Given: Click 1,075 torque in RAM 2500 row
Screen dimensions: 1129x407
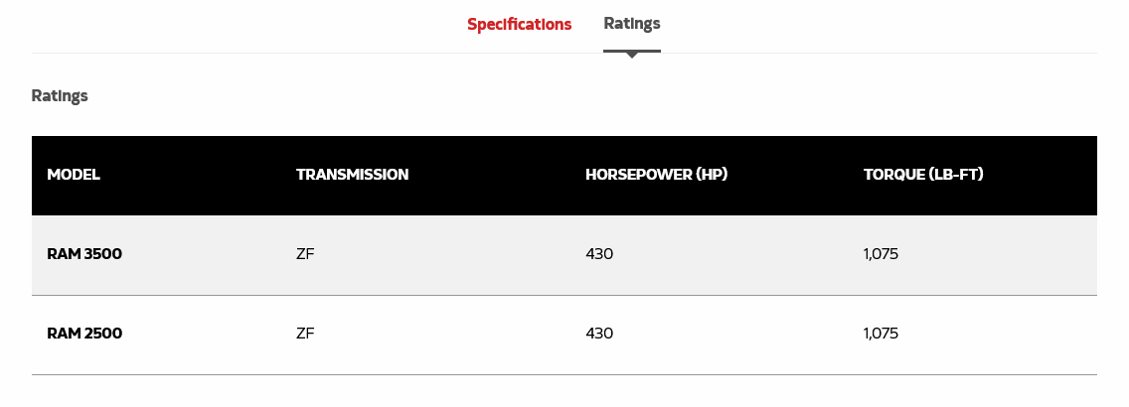Looking at the screenshot, I should [x=881, y=333].
